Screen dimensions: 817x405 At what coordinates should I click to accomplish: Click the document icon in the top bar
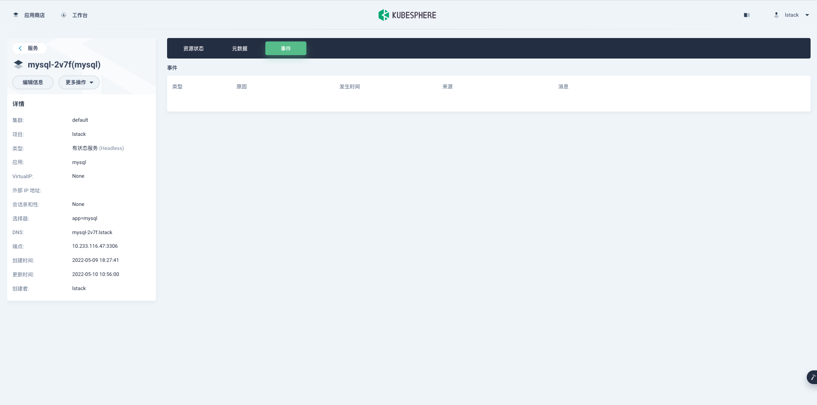(x=747, y=15)
